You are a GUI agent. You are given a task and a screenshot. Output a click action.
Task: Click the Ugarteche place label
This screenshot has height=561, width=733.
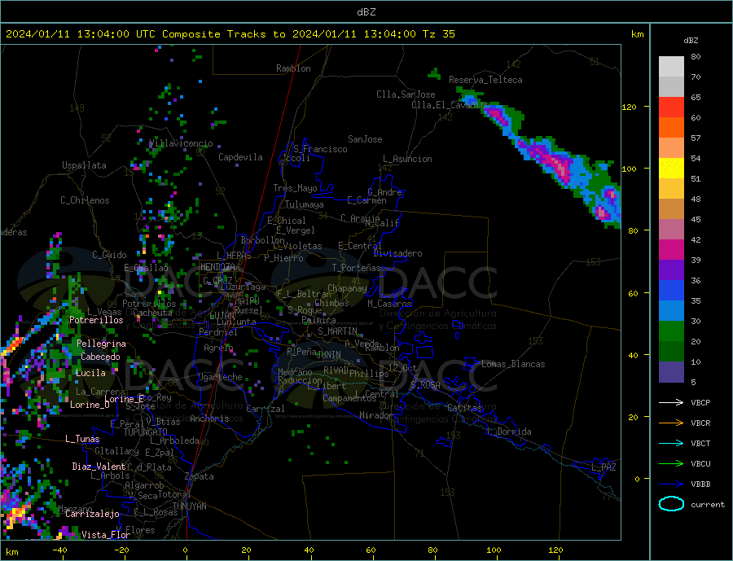220,377
